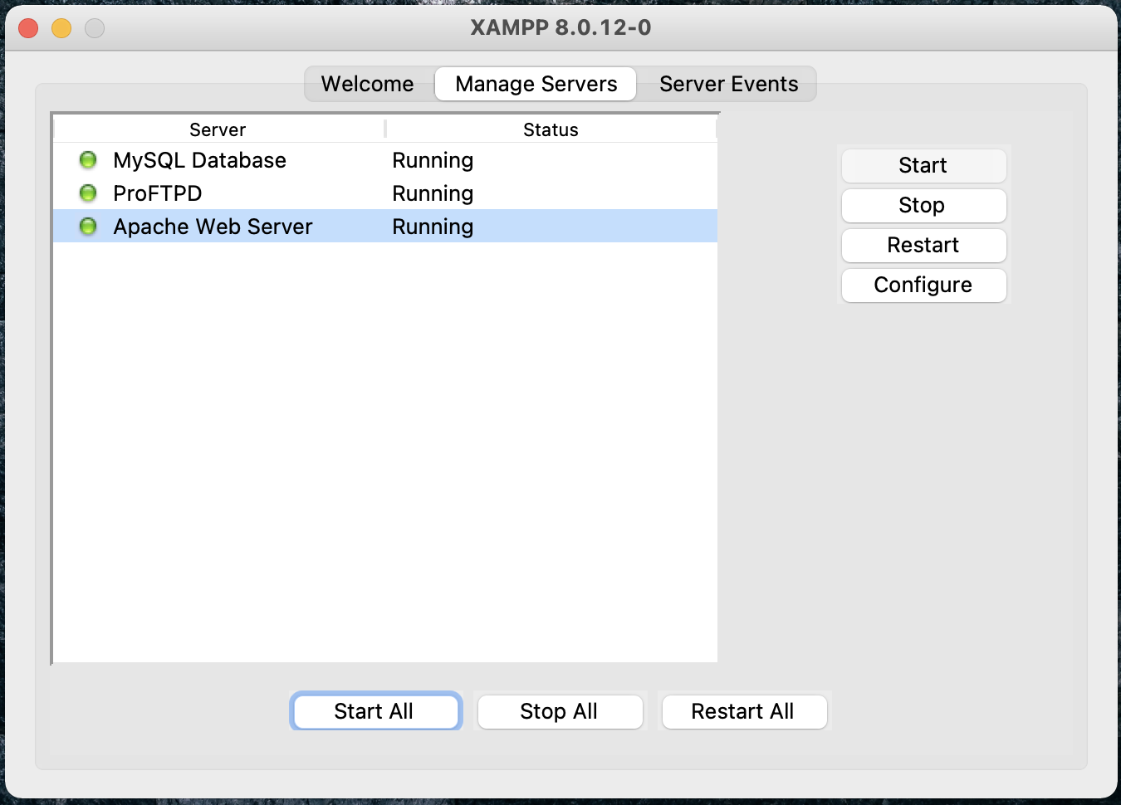Click the Running status of ProFTPD

coord(433,193)
